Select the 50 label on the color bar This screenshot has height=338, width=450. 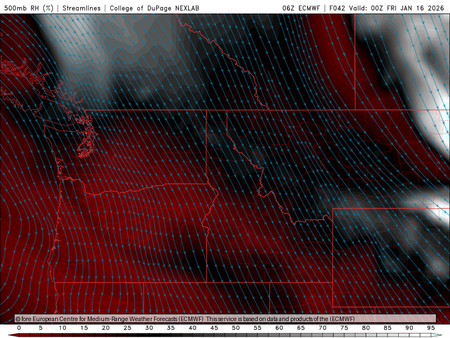[236, 328]
